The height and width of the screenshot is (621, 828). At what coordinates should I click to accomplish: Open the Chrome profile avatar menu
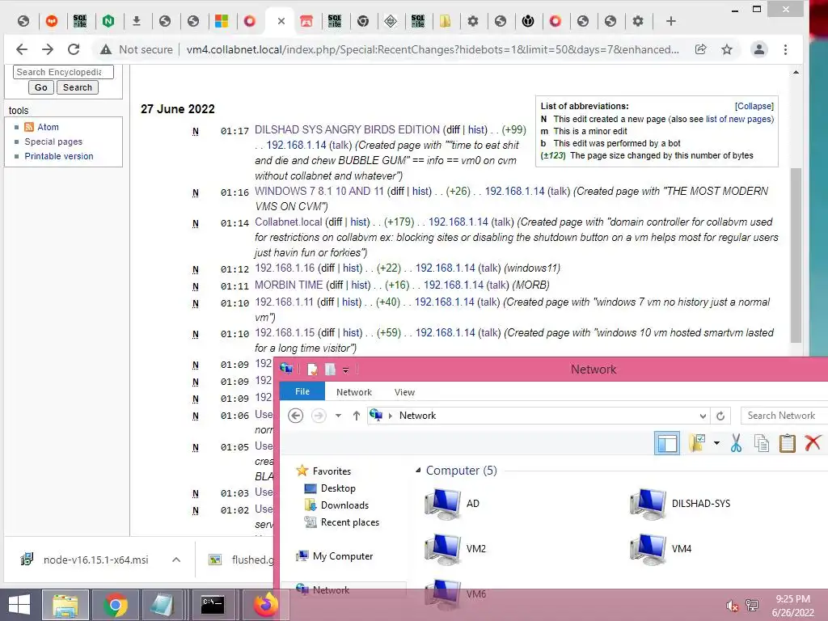tap(758, 49)
